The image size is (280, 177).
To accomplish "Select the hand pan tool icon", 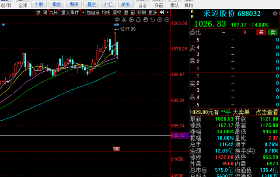I will (145, 20).
